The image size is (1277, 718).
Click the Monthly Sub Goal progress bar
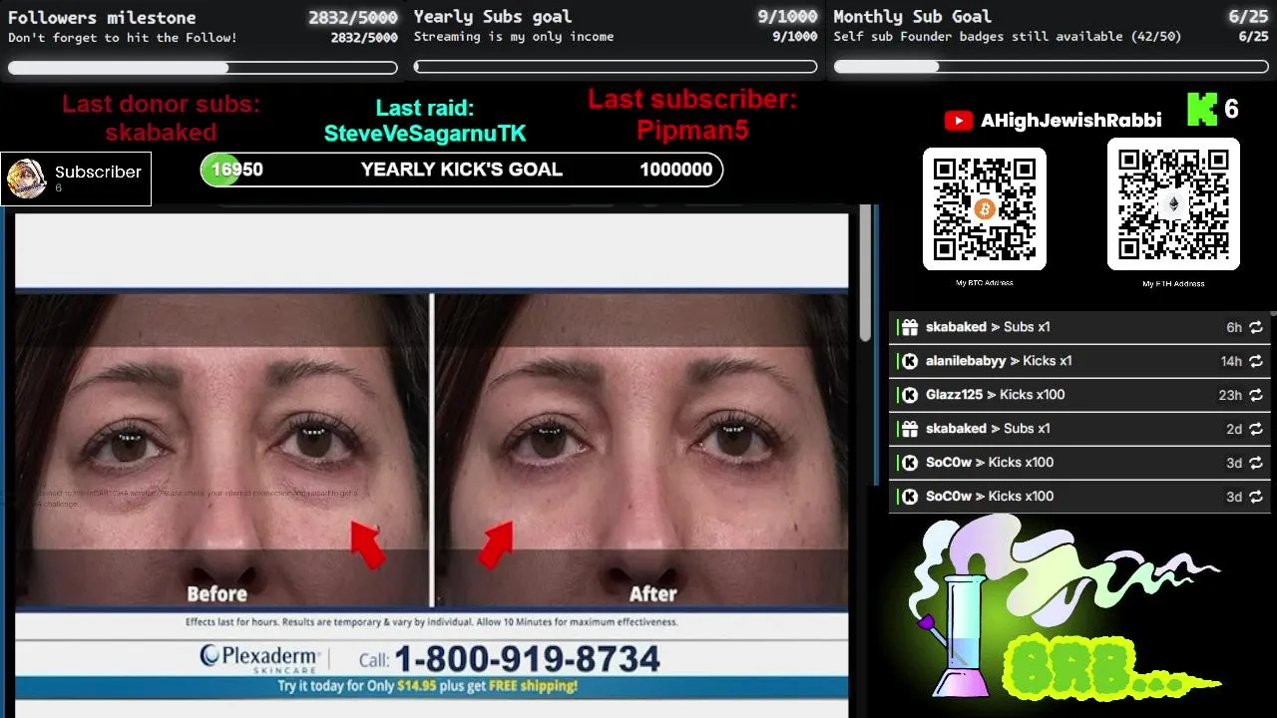pyautogui.click(x=1052, y=67)
